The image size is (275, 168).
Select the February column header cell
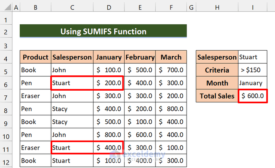tap(140, 57)
